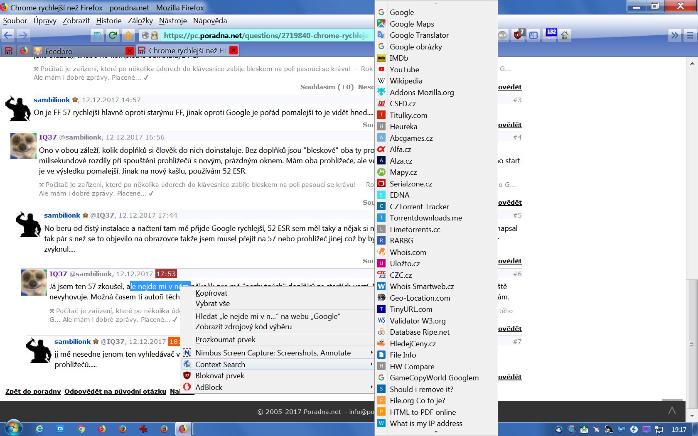Open the IQ37 profile link at 16:56

tap(48, 137)
